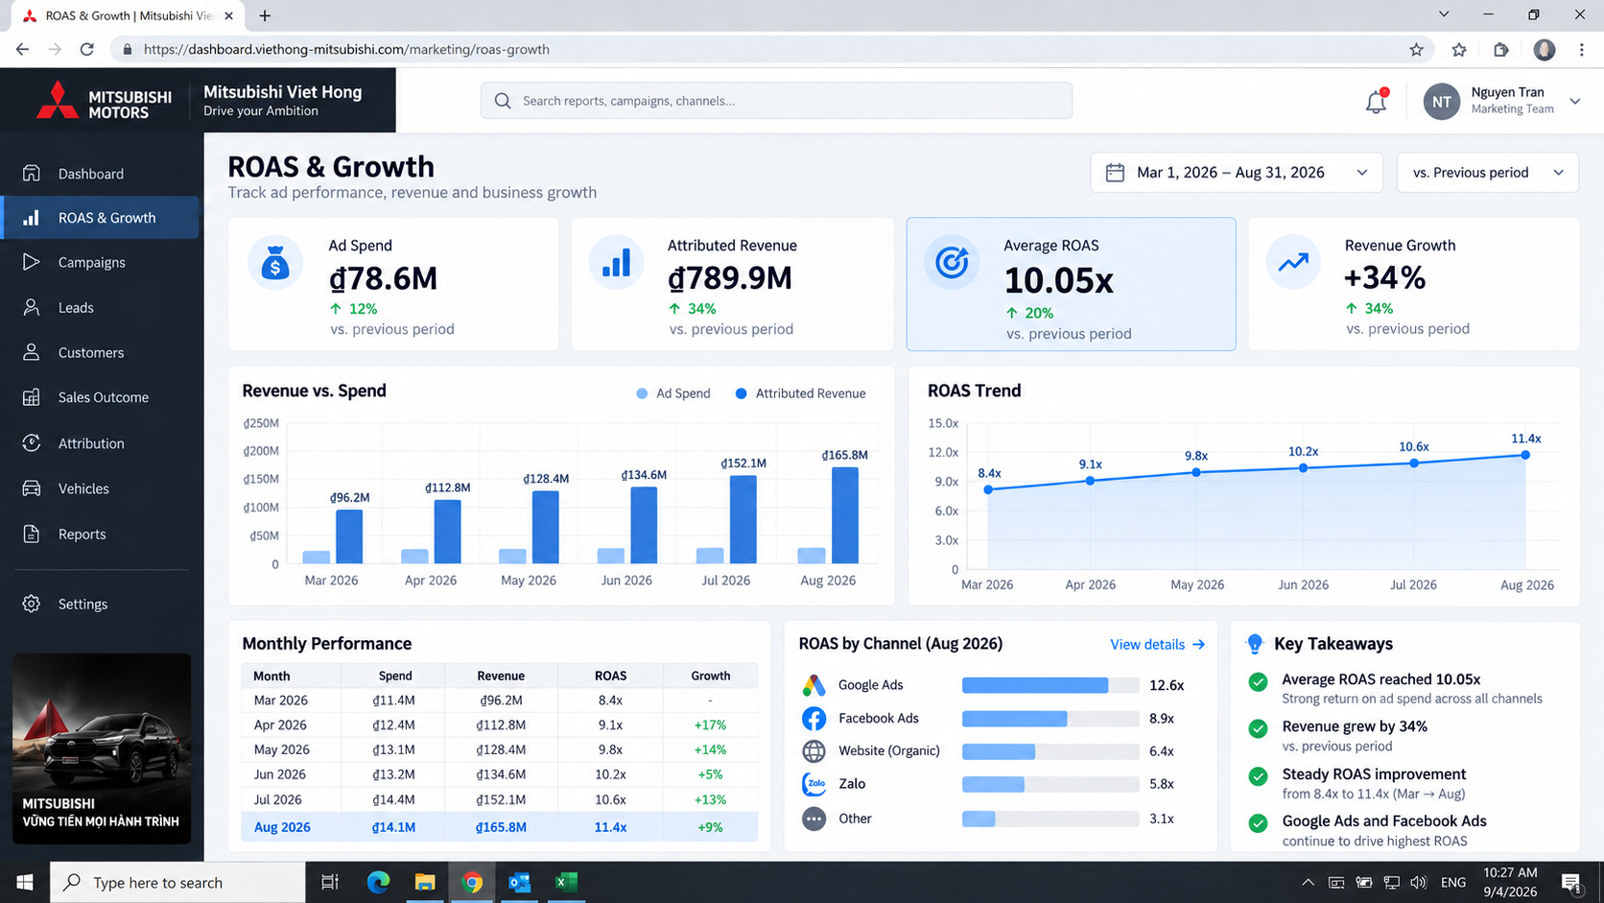1604x903 pixels.
Task: Click the View details link
Action: 1157,645
